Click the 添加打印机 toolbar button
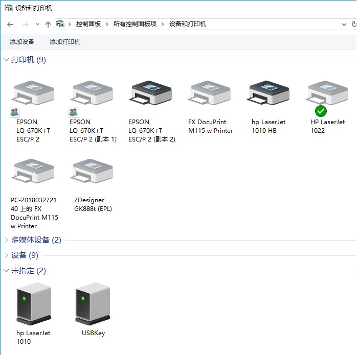The width and height of the screenshot is (358, 355). (x=65, y=42)
